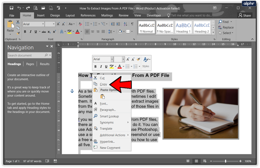This screenshot has width=260, height=168.
Task: Close the Navigation pane with the X
Action: (x=52, y=47)
